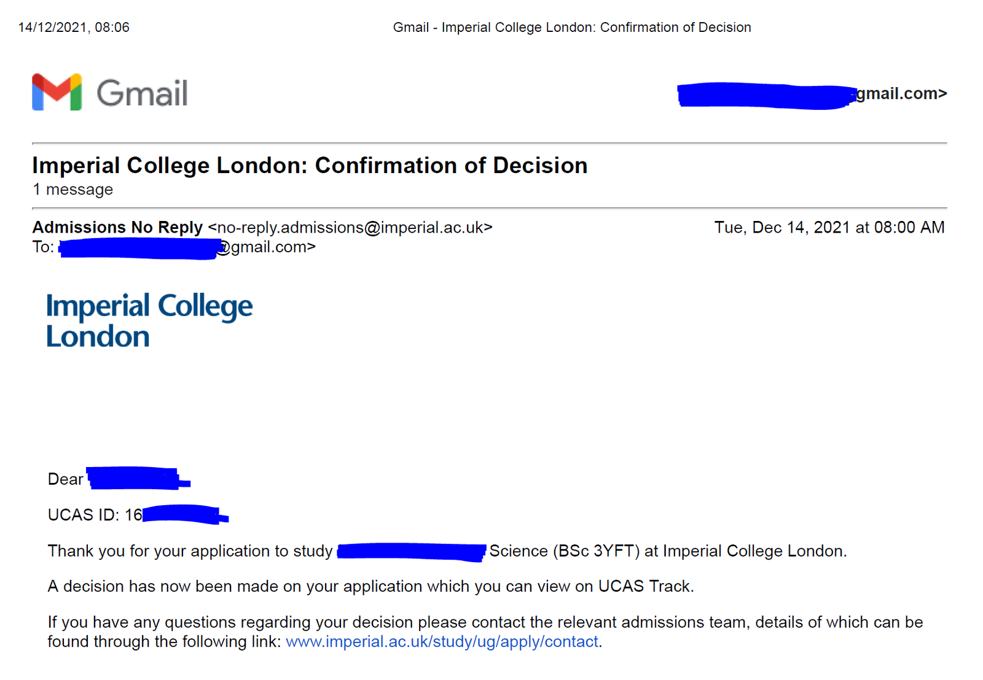Select the bold 'Admissions No Reply' sender name

click(x=117, y=228)
